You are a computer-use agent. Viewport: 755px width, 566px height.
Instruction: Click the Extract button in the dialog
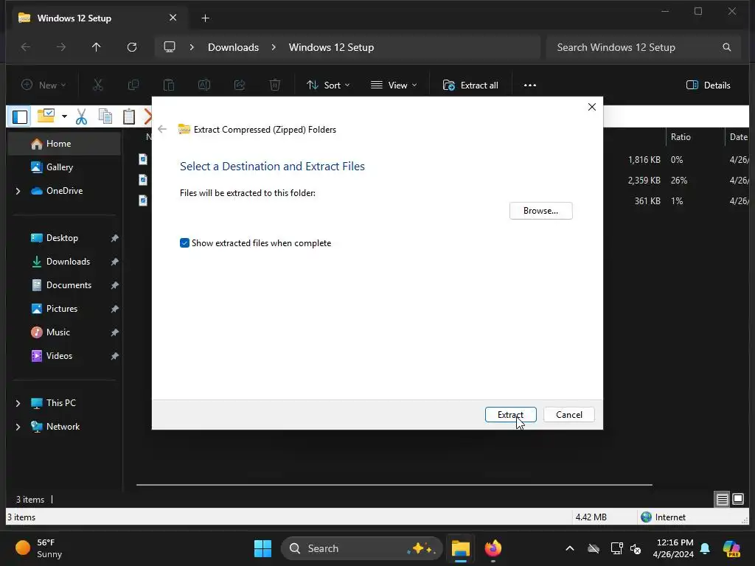510,414
